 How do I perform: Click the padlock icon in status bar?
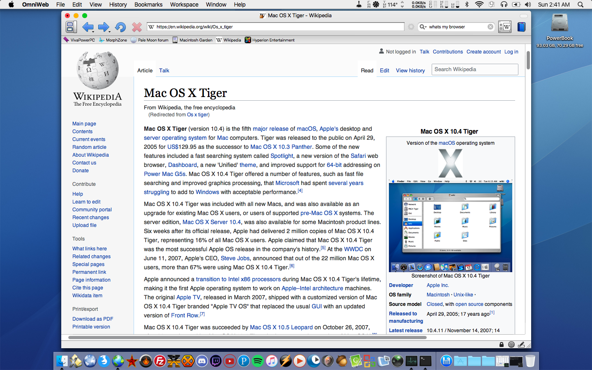[x=502, y=345]
